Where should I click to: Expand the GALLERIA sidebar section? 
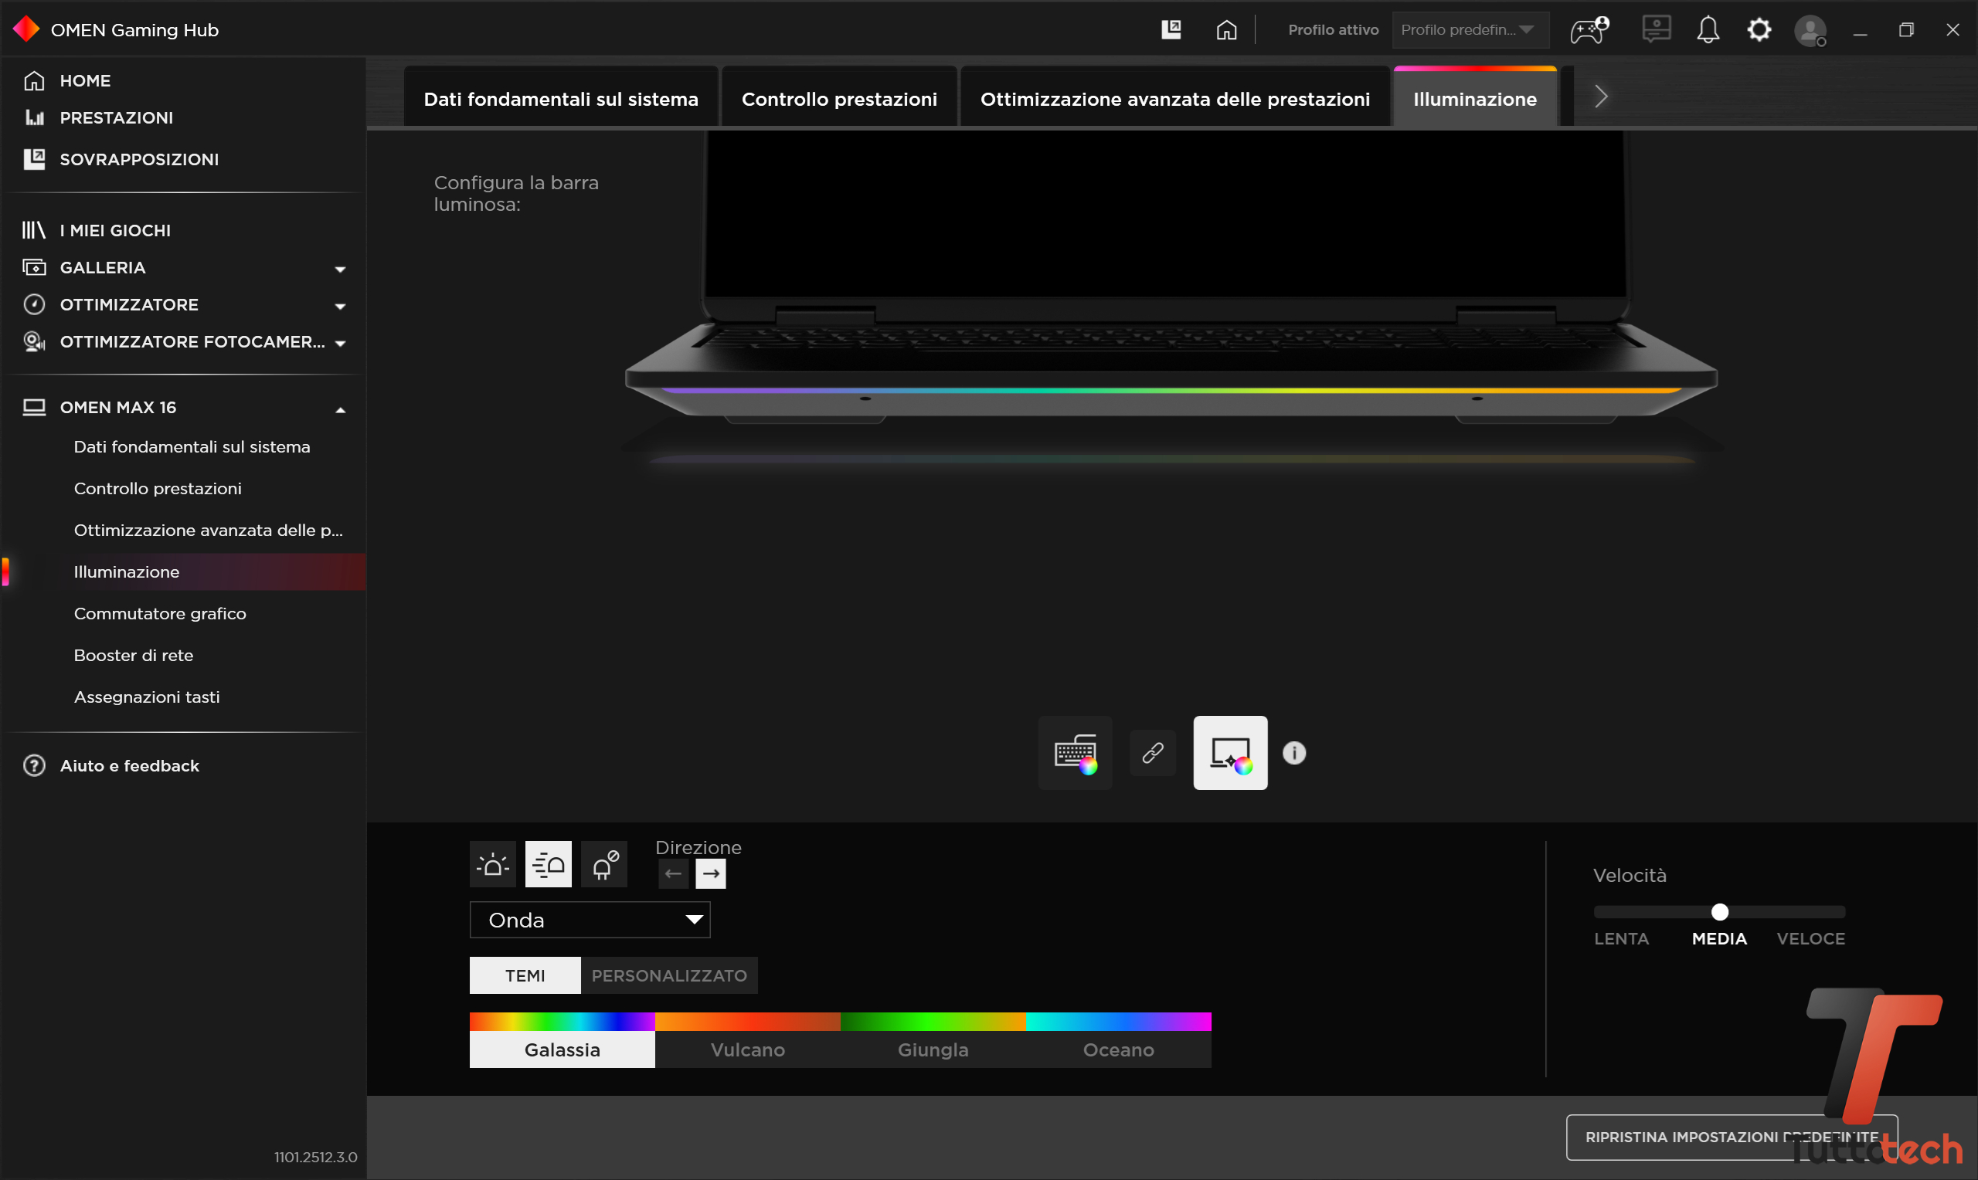tap(341, 269)
